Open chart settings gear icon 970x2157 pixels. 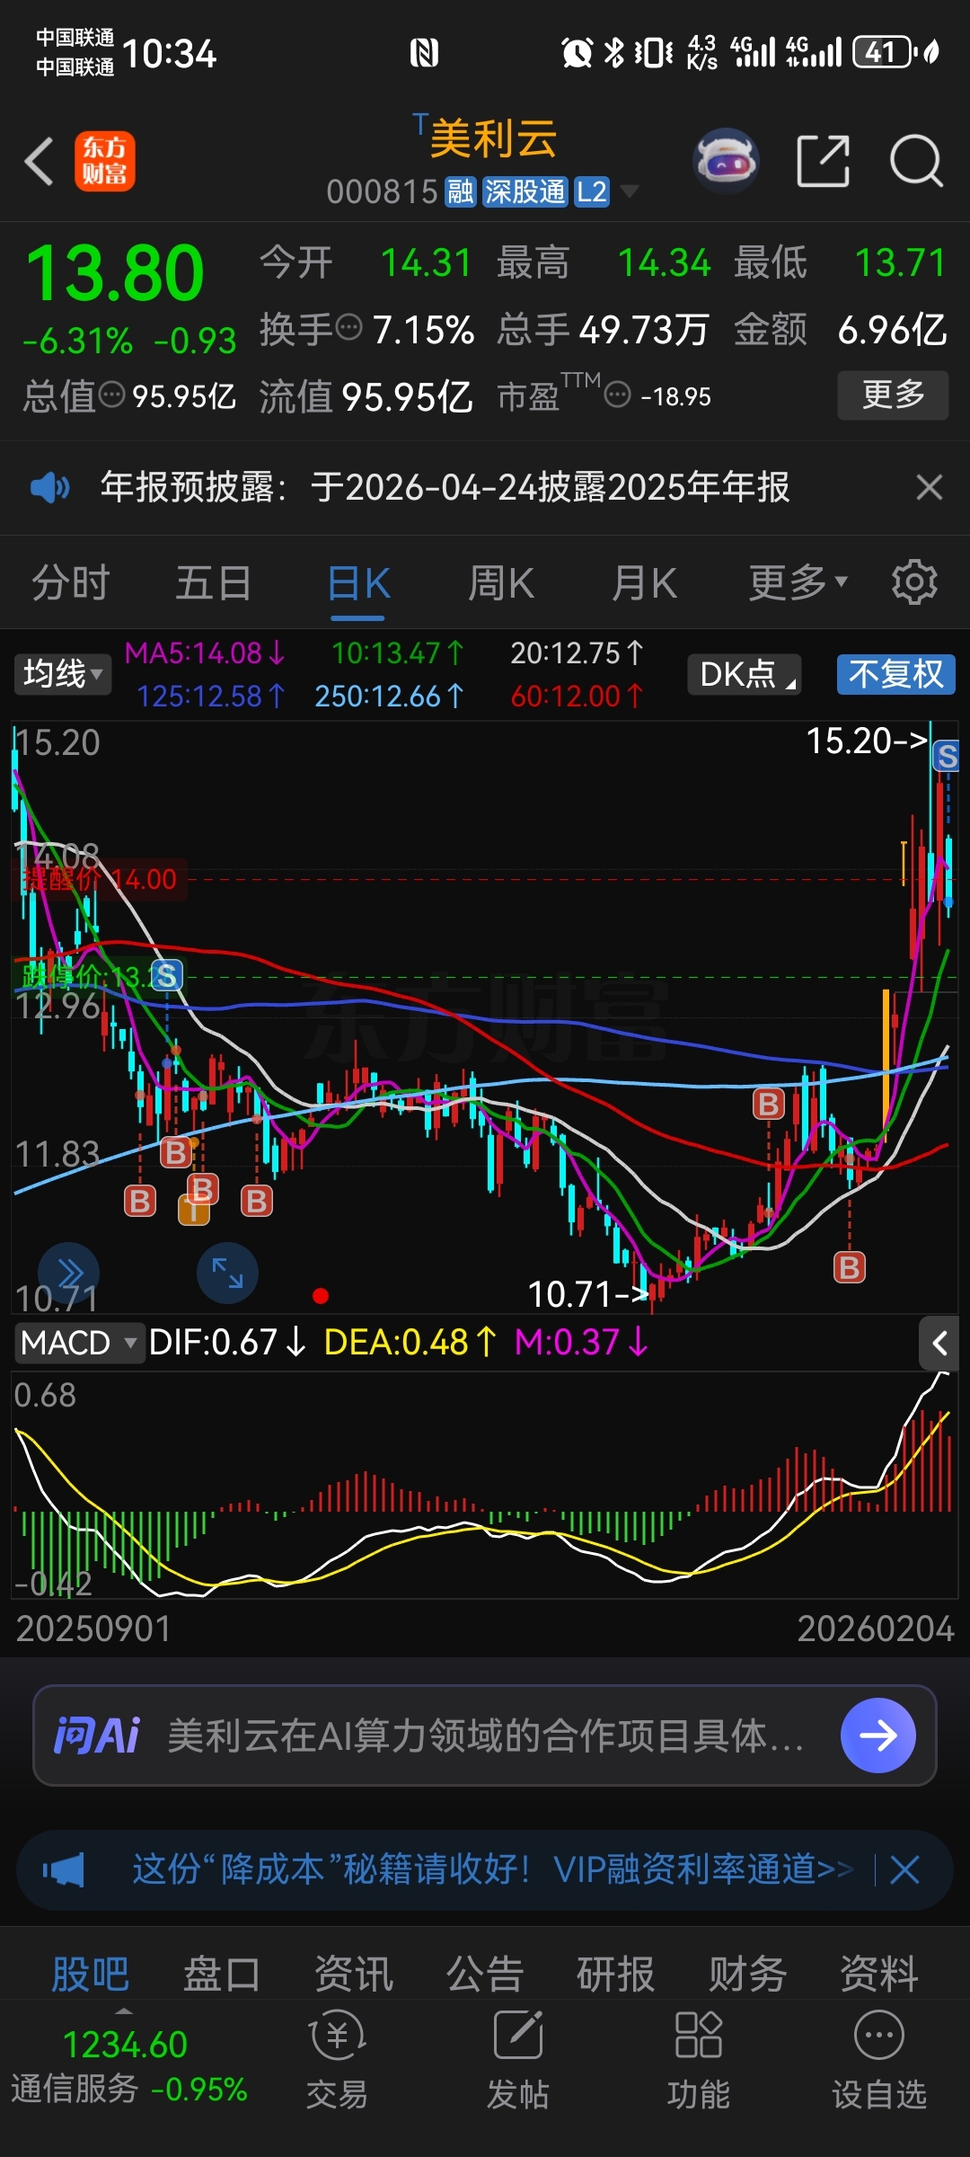point(914,582)
